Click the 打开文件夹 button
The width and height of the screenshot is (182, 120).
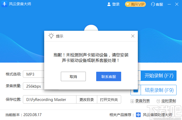tap(109, 99)
